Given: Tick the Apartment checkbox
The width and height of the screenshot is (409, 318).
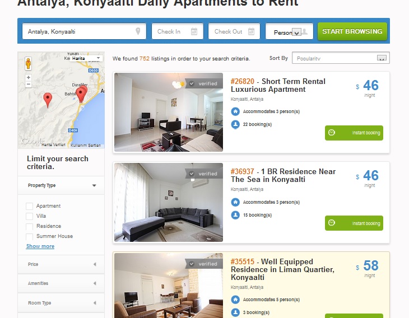Looking at the screenshot, I should point(30,206).
